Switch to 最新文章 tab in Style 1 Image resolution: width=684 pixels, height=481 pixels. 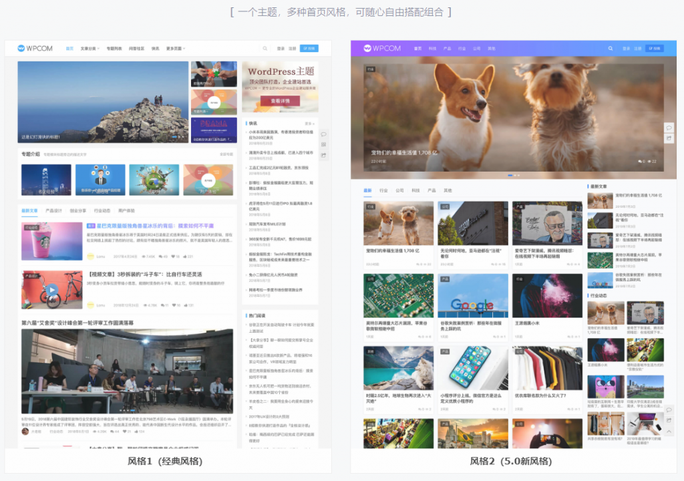[x=29, y=211]
